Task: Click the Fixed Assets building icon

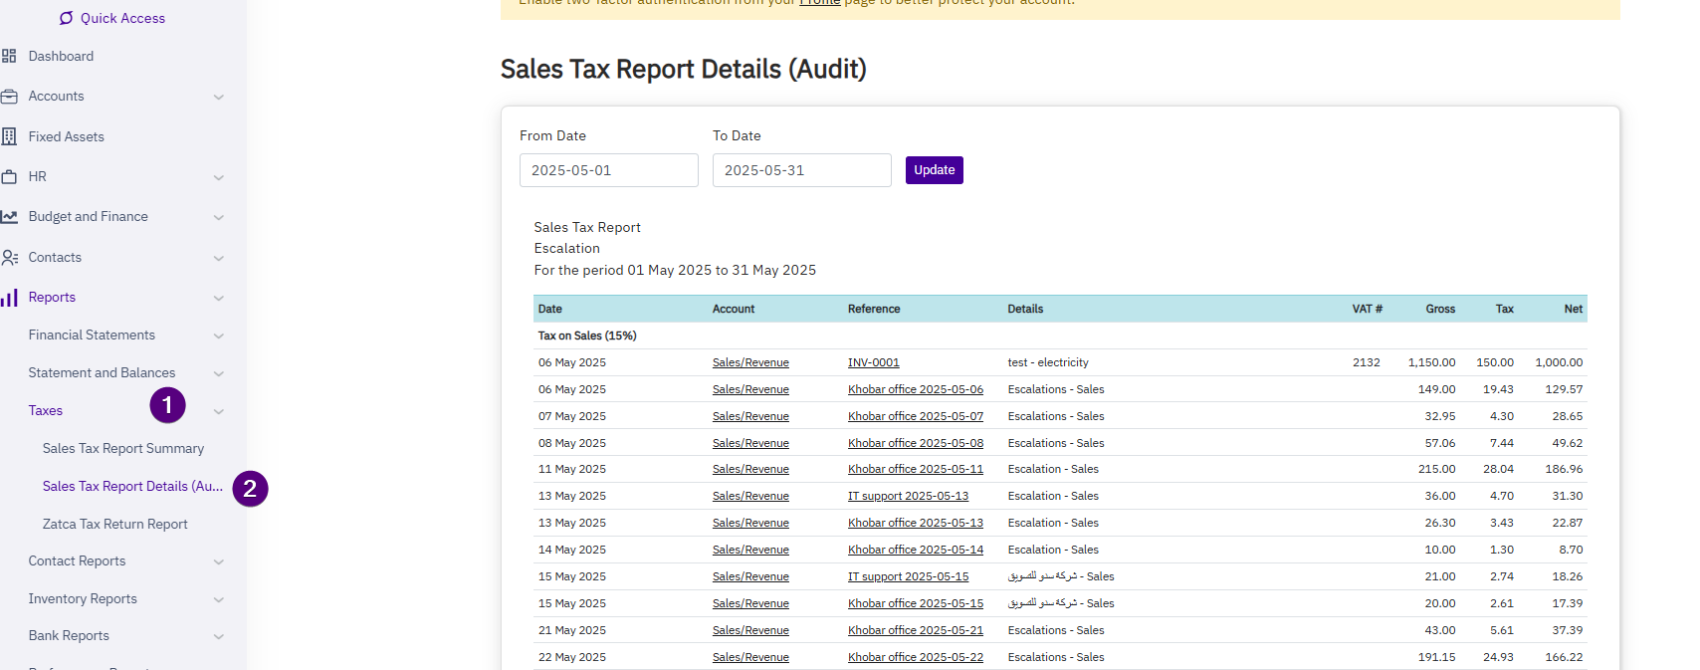Action: pyautogui.click(x=9, y=136)
